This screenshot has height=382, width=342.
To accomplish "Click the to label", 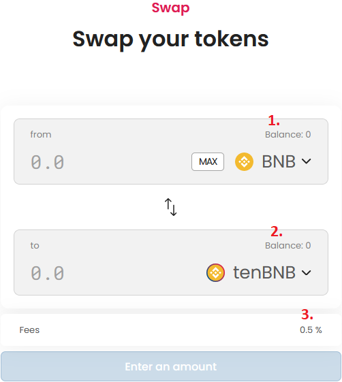I will coord(35,246).
